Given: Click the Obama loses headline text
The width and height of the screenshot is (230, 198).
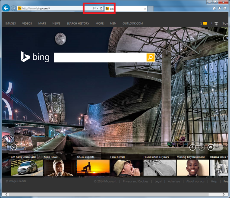Looking at the screenshot, I should [219, 157].
